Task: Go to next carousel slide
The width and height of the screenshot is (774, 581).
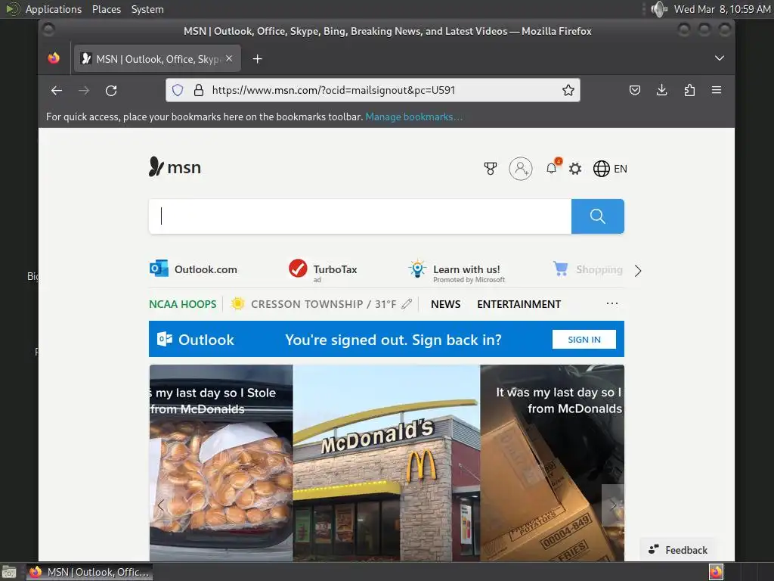Action: 612,505
